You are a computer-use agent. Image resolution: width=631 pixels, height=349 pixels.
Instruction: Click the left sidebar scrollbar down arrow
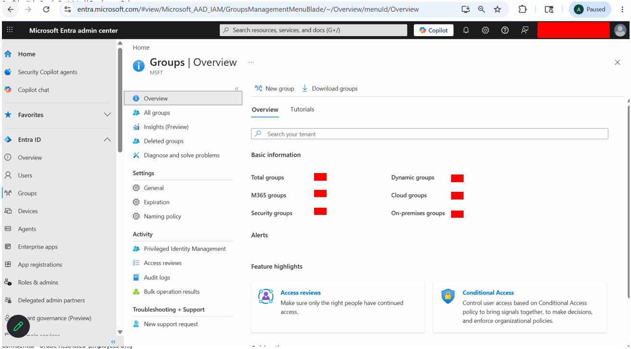coord(120,332)
